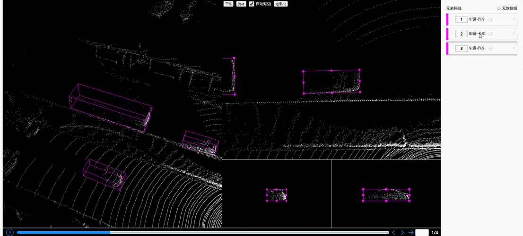Click the frame progress slider bar
The width and height of the screenshot is (523, 236).
pyautogui.click(x=202, y=232)
